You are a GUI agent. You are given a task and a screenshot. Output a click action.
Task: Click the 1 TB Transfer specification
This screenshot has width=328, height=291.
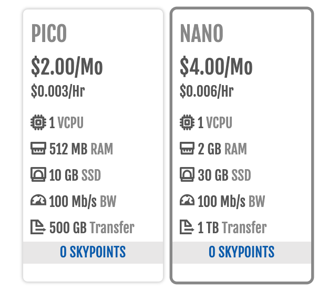(x=232, y=227)
